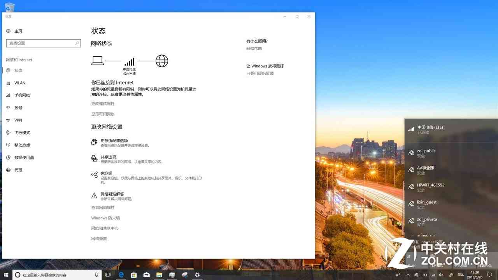
Task: Select AV事业部 Wi-Fi network
Action: (451, 170)
